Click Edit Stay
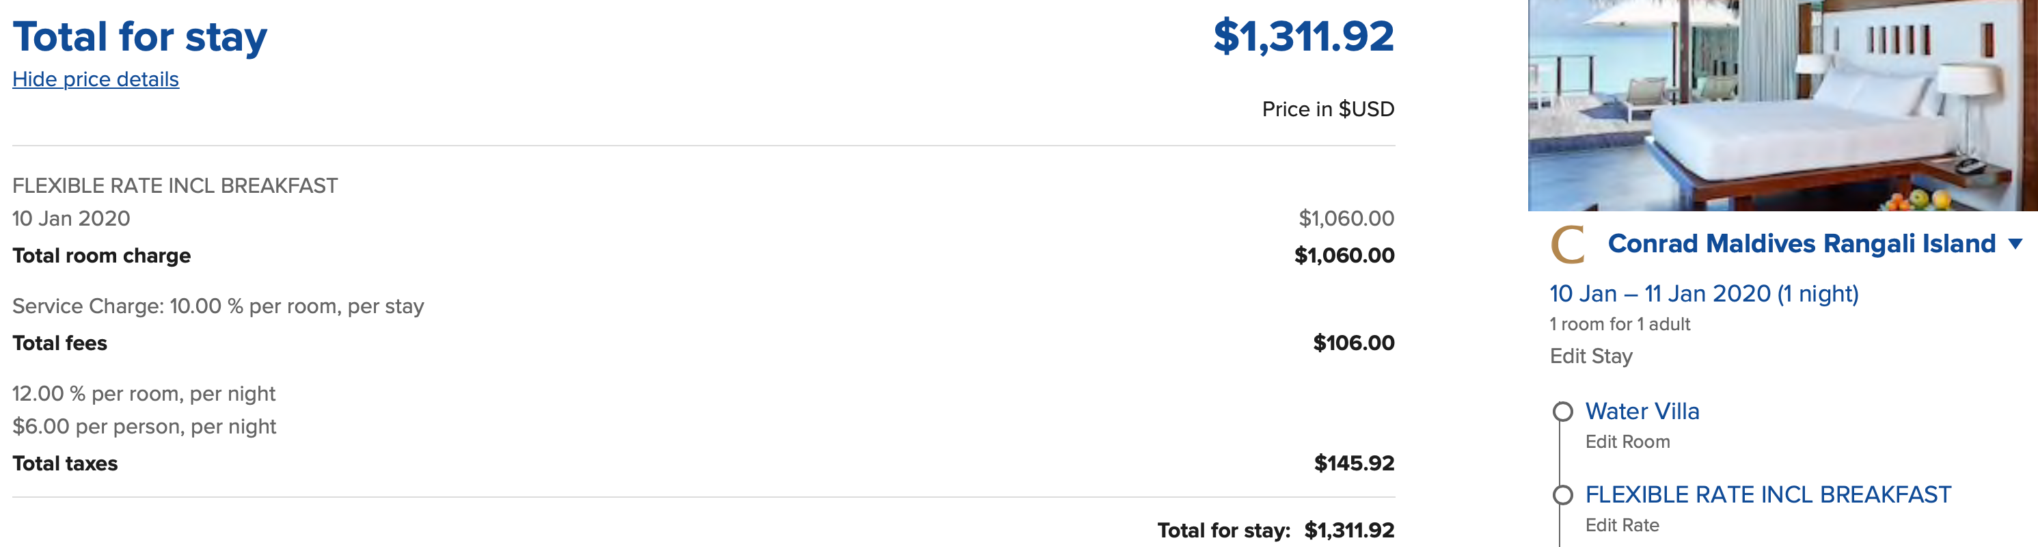This screenshot has height=547, width=2038. pyautogui.click(x=1590, y=356)
